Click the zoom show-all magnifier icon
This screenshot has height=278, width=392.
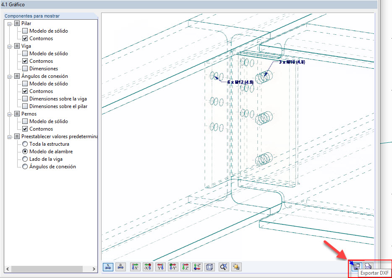tap(224, 267)
